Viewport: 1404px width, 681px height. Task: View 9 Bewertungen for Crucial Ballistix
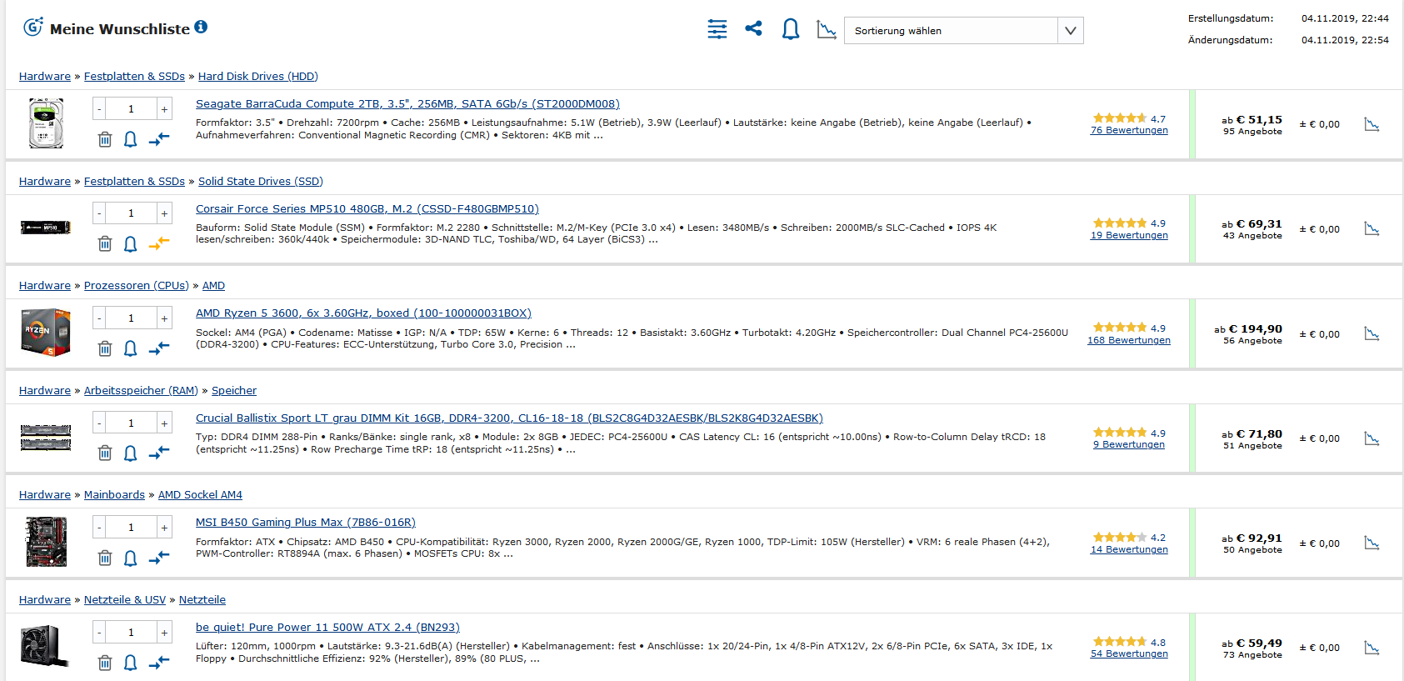[x=1129, y=444]
